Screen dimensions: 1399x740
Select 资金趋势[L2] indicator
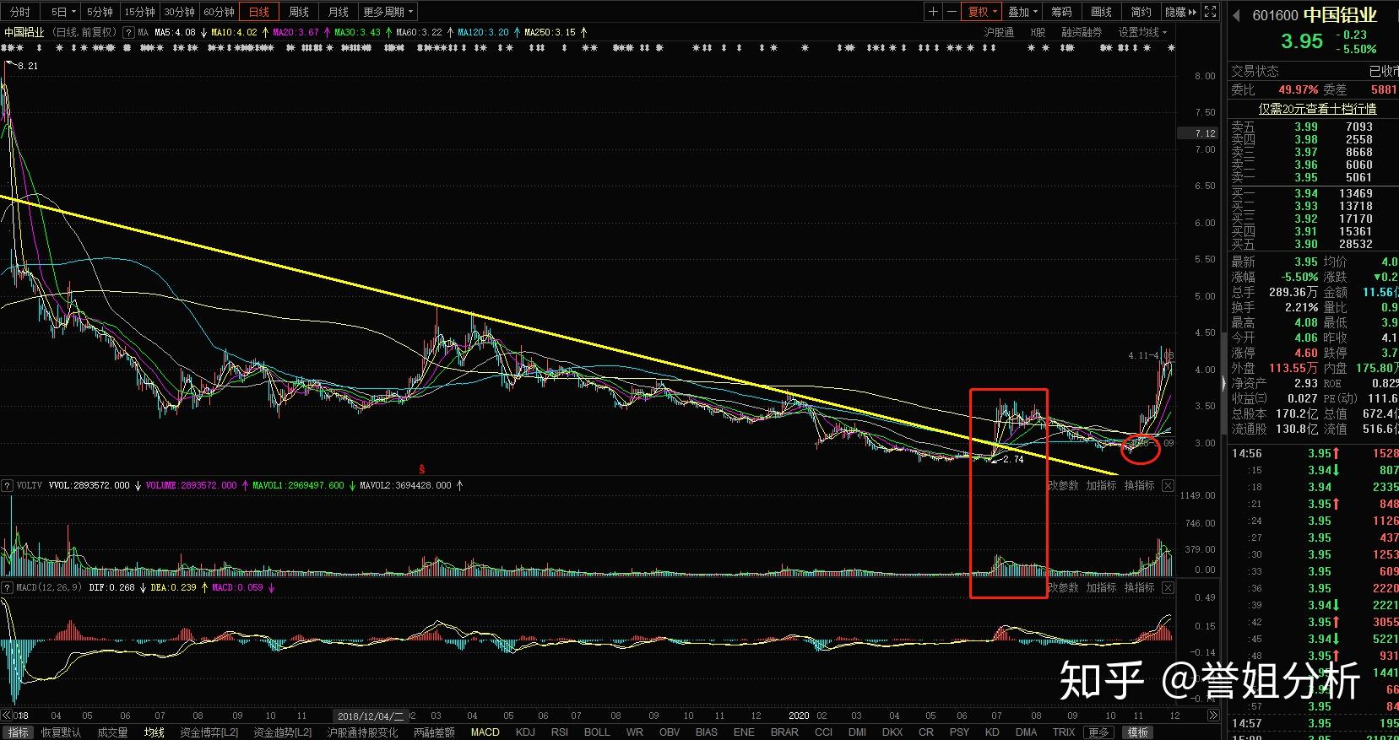click(283, 732)
